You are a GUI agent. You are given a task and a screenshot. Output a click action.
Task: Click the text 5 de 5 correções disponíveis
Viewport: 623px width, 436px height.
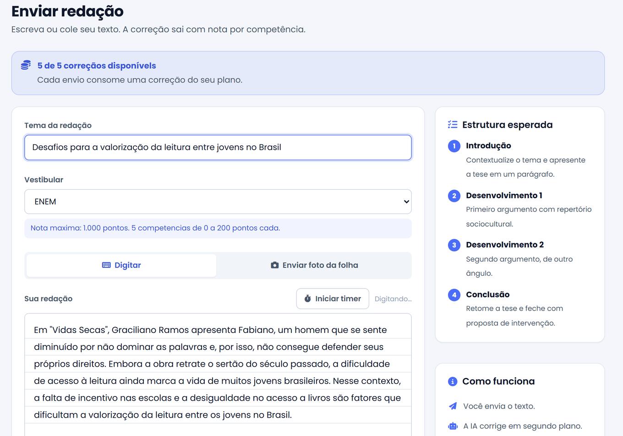coord(97,65)
